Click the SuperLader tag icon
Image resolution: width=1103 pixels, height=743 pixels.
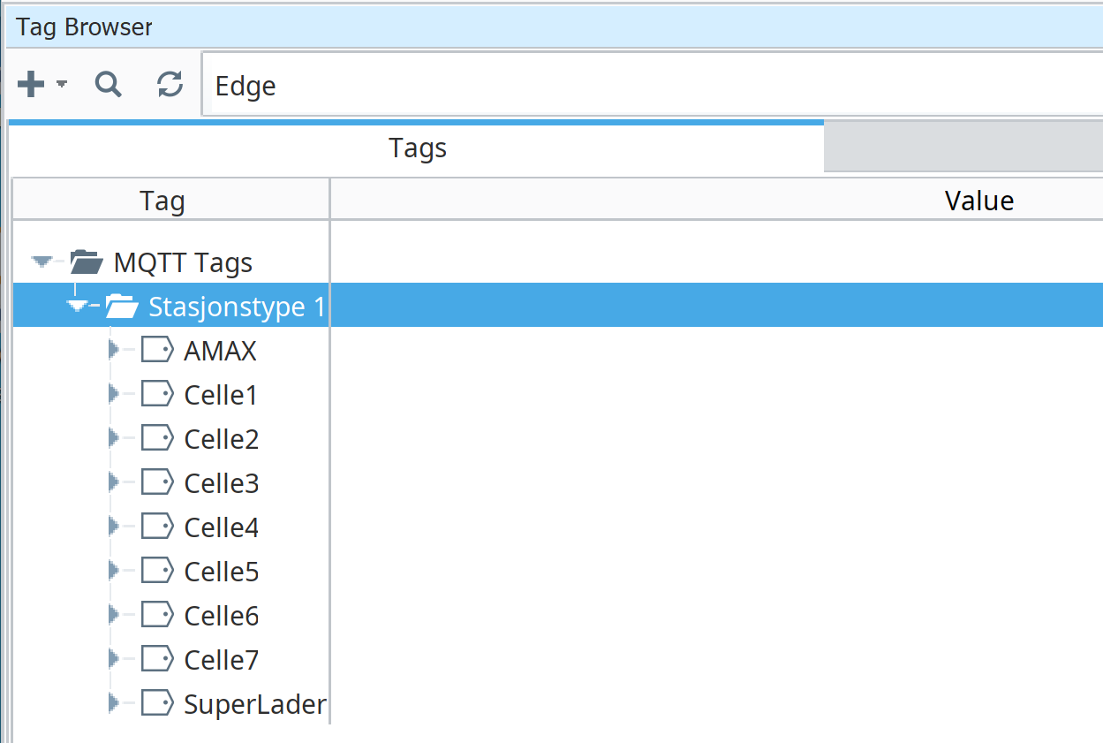point(157,704)
